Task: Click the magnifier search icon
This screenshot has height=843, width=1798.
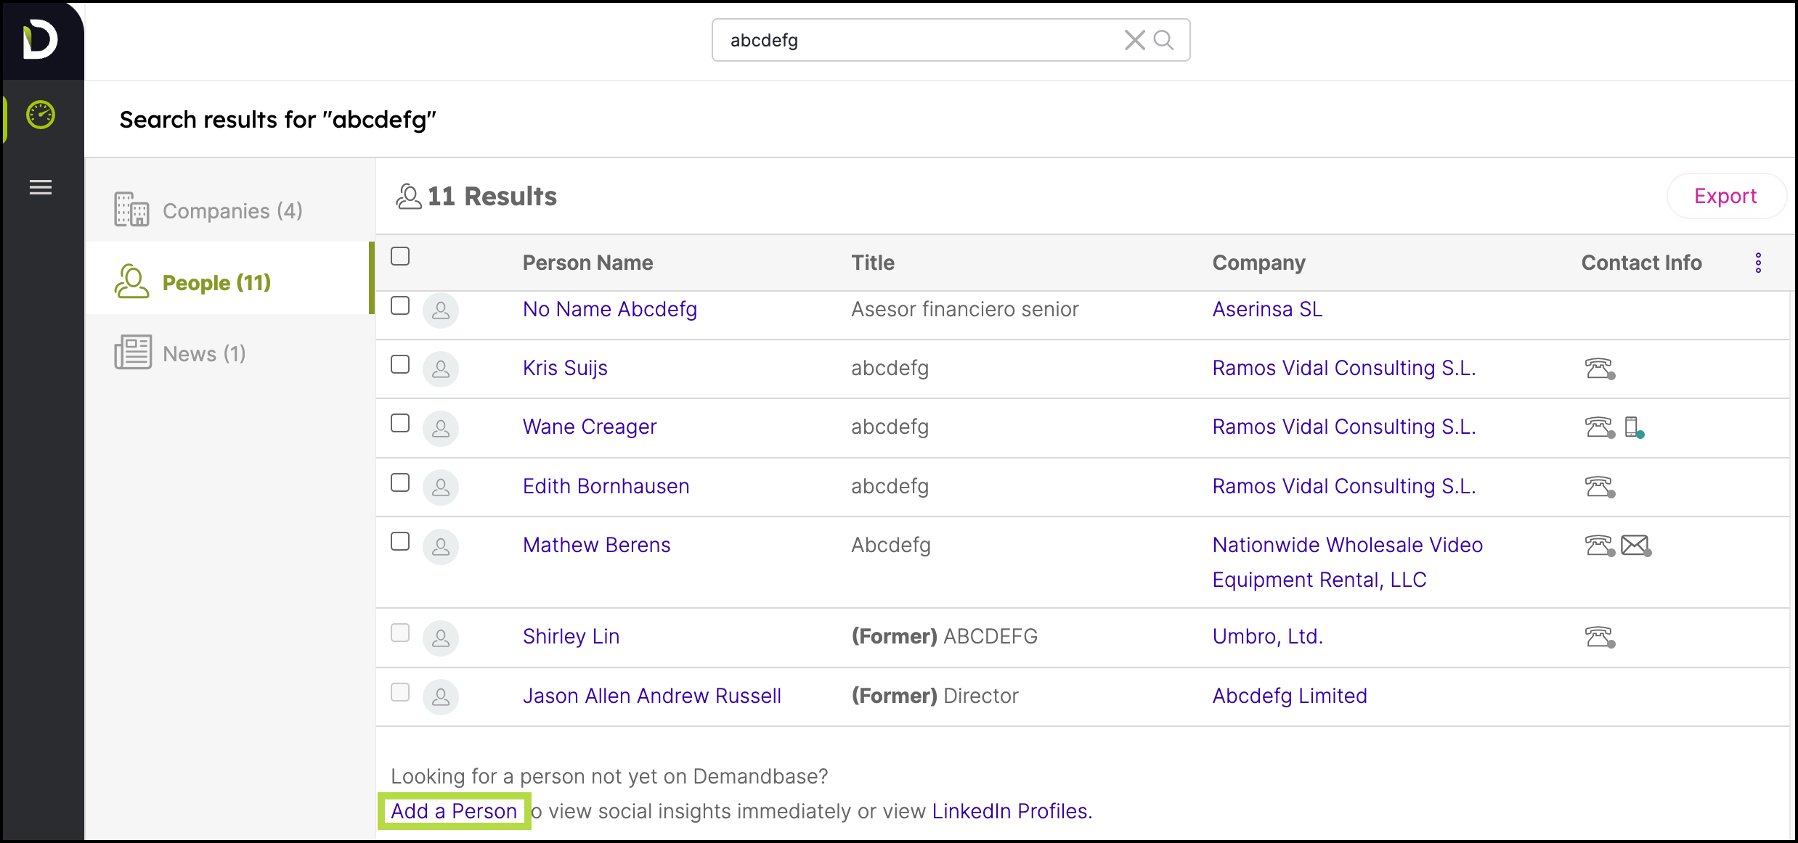Action: 1163,40
